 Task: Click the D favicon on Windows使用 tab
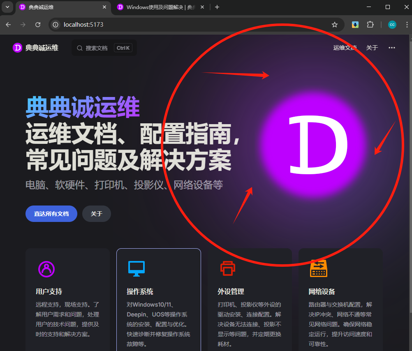tap(120, 7)
